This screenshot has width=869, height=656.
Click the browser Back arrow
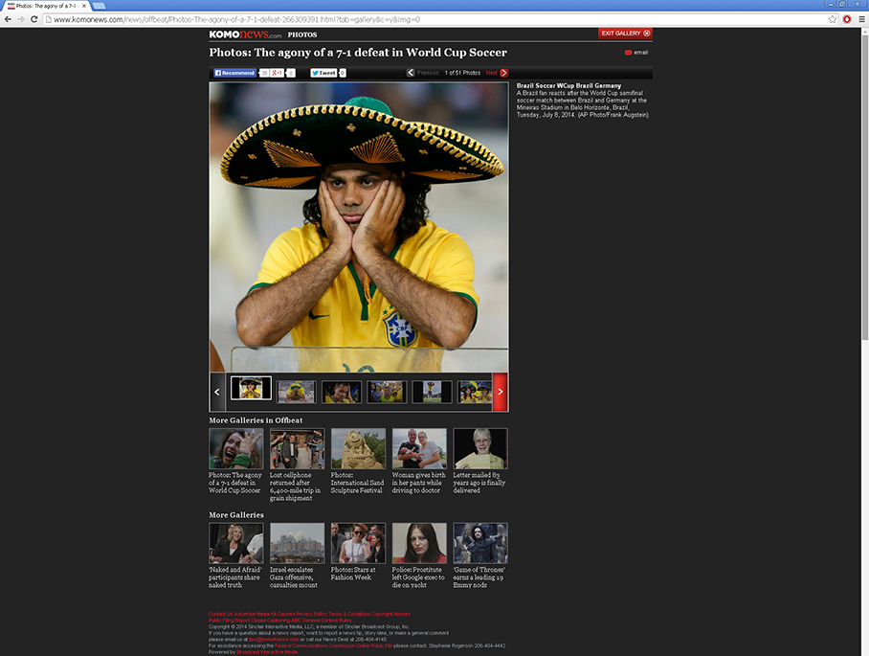click(x=8, y=19)
